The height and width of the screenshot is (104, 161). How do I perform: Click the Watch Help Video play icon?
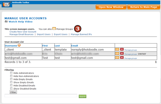[6, 21]
